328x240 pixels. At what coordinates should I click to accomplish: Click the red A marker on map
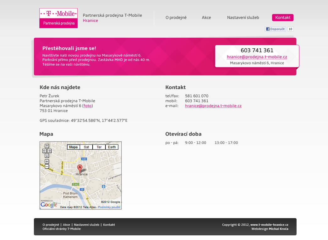pyautogui.click(x=80, y=168)
